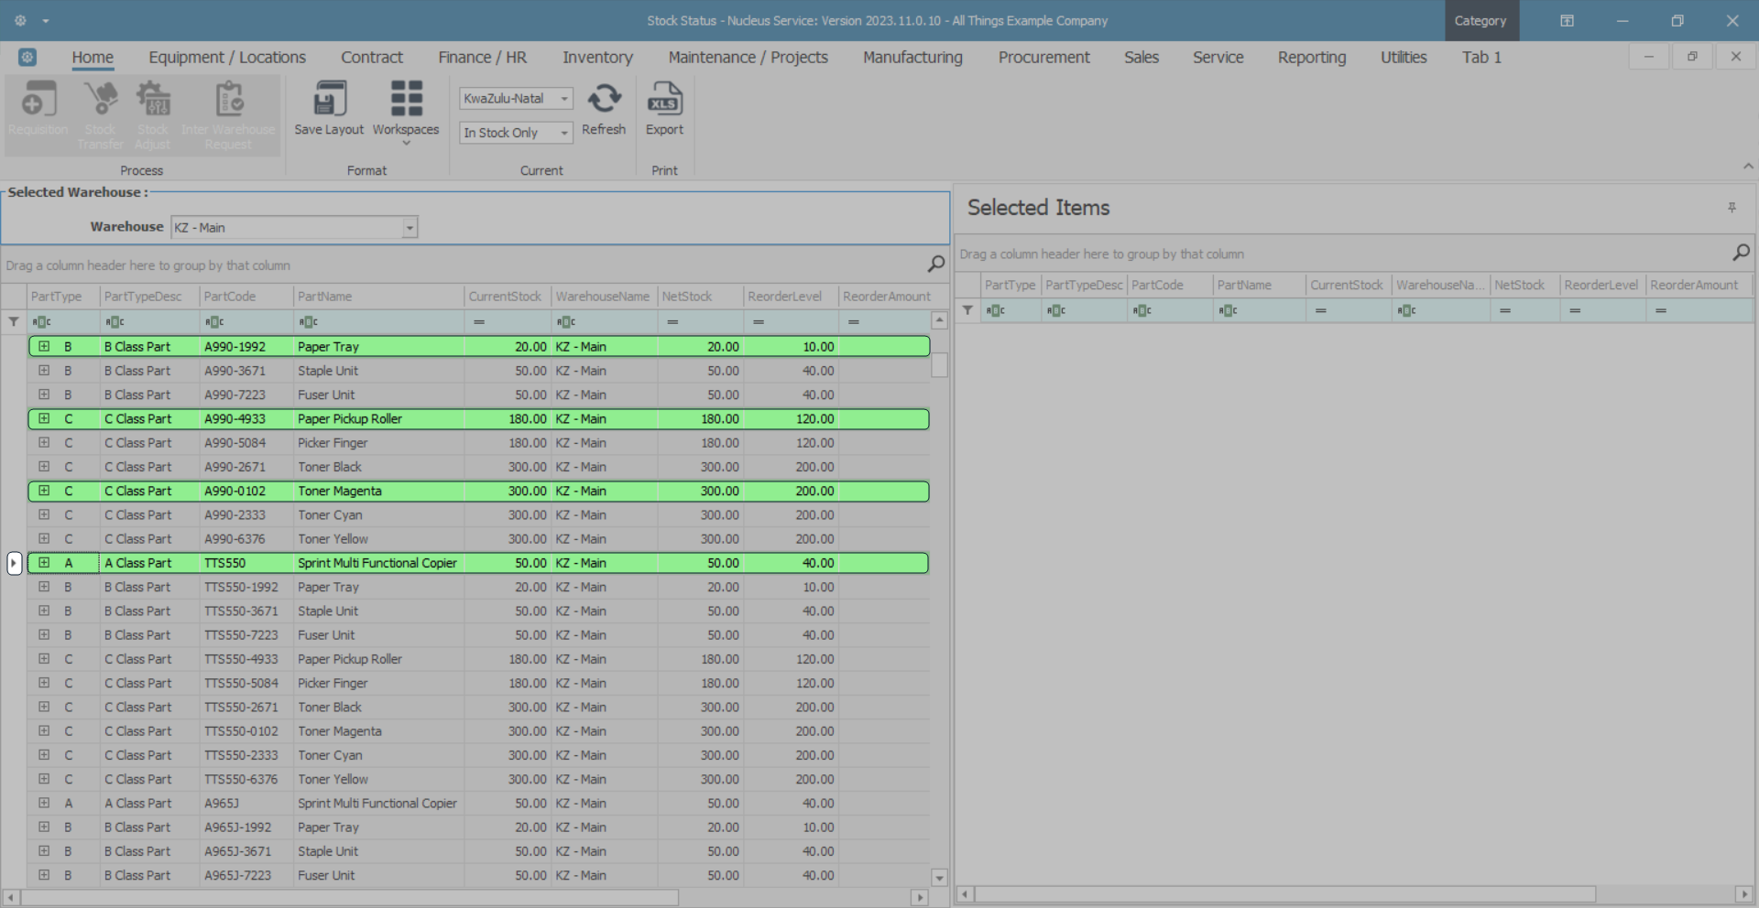Expand the TTS550 Sprint Multi Functional Copier row
Screen dimensions: 1759x908
click(x=44, y=563)
